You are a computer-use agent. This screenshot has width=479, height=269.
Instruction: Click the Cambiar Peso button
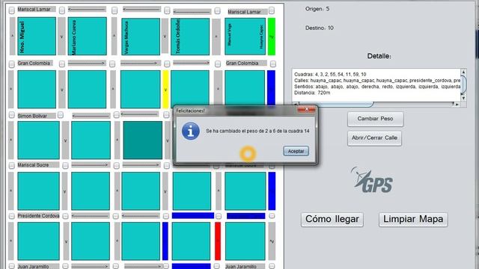pos(375,119)
